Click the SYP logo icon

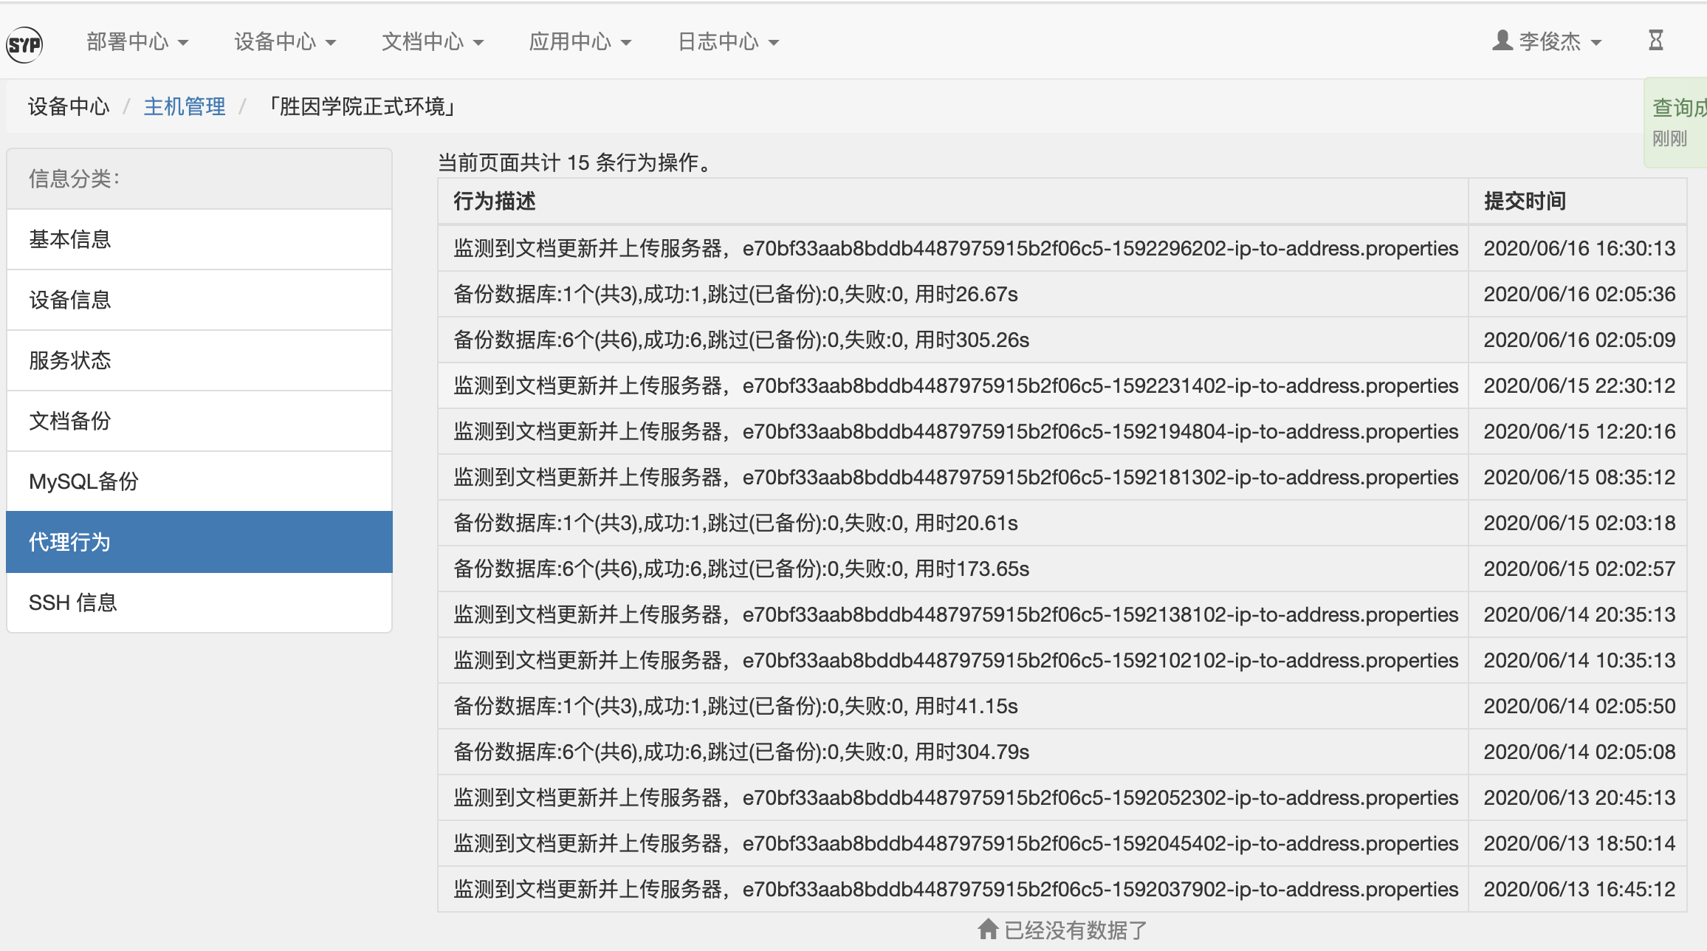coord(24,44)
